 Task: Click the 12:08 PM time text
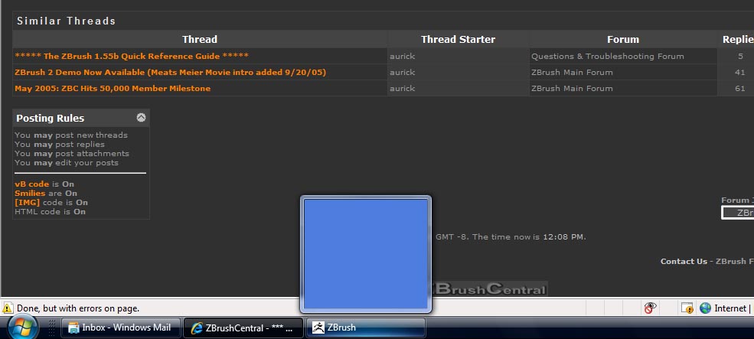click(x=564, y=236)
